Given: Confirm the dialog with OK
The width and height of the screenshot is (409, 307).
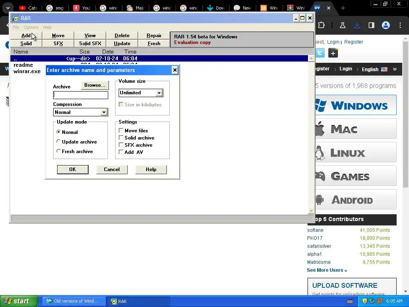Looking at the screenshot, I should pyautogui.click(x=73, y=169).
